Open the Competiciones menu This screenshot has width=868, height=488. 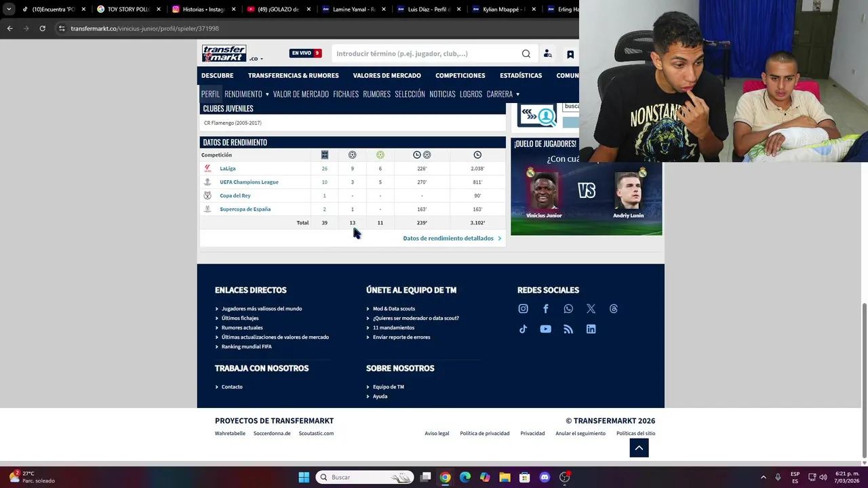[460, 75]
